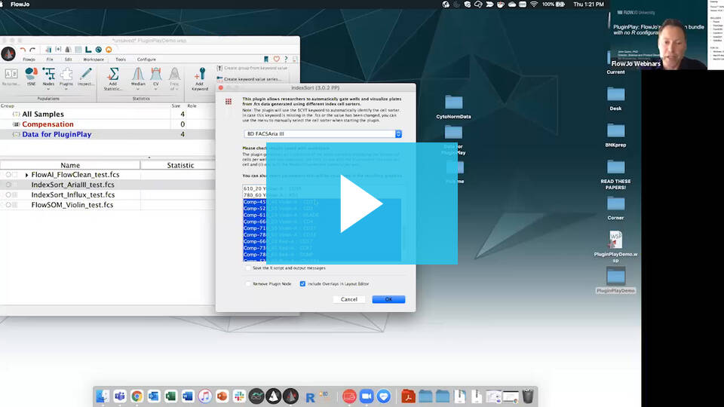Open the CV dropdown arrow
724x407 pixels.
(x=156, y=89)
